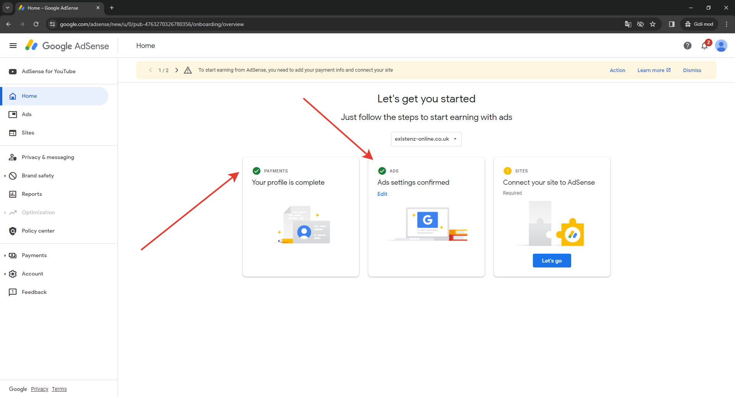This screenshot has width=735, height=397.
Task: Go to next notification in banner
Action: pos(176,70)
